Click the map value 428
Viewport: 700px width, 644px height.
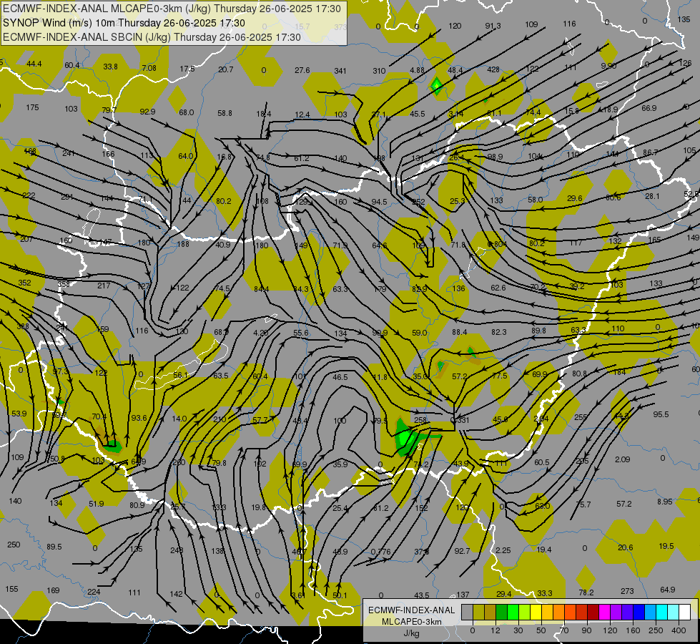493,69
